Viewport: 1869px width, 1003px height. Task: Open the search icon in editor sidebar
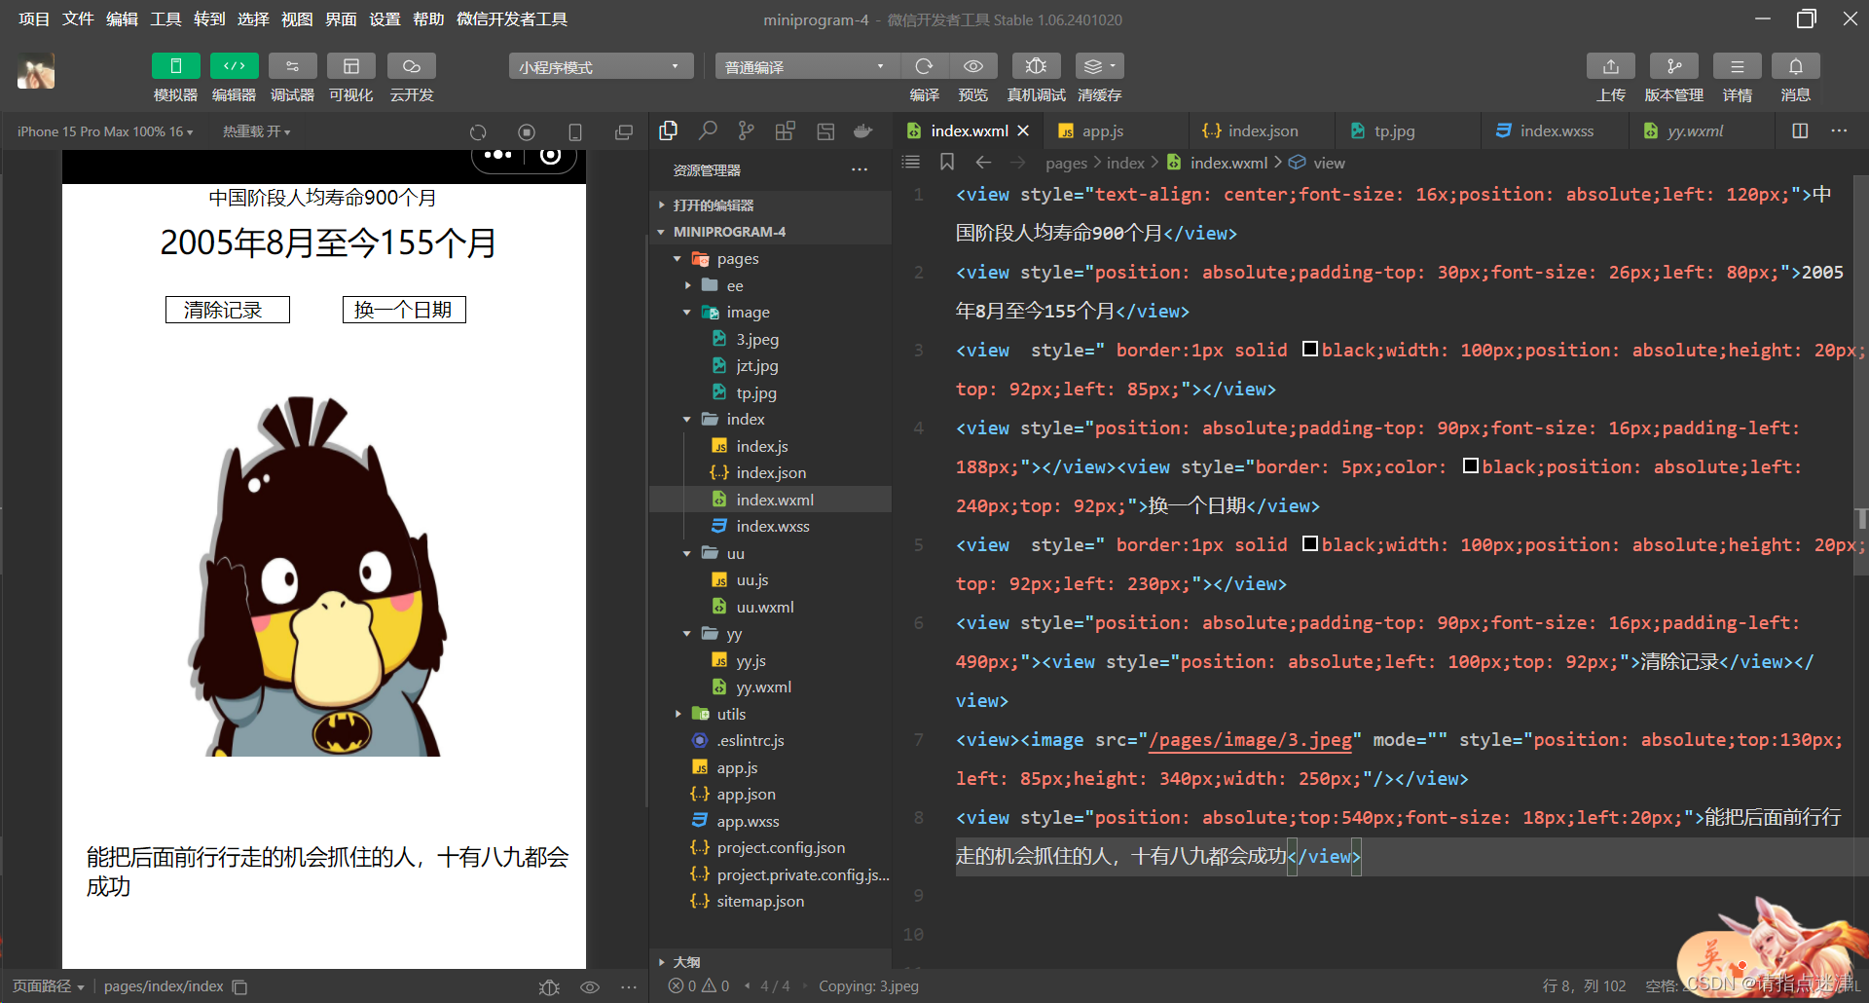pos(708,130)
